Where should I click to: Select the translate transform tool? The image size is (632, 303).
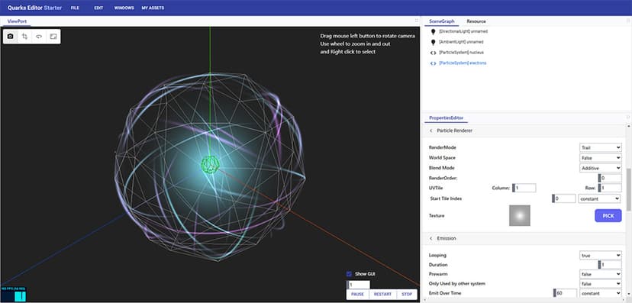[24, 37]
